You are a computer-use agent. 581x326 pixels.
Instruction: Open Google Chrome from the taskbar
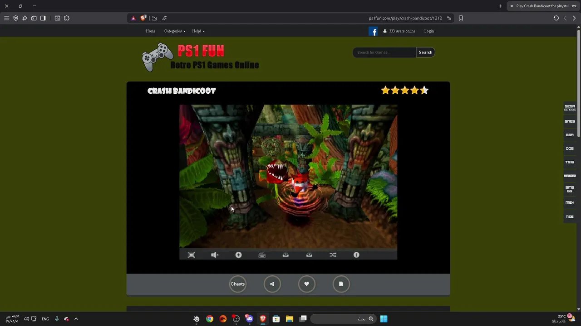coord(210,319)
